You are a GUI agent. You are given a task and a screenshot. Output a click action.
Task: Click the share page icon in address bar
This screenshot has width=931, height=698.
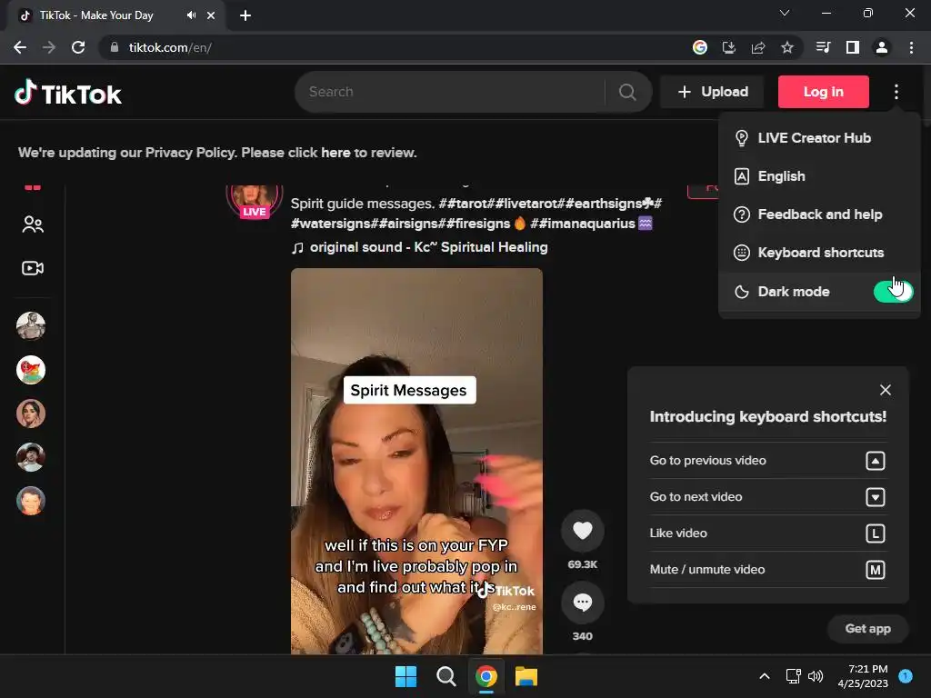click(x=758, y=47)
